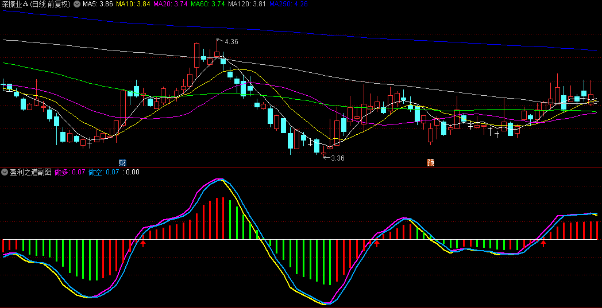Open the 财 financial report marker
Image resolution: width=602 pixels, height=308 pixels.
123,163
